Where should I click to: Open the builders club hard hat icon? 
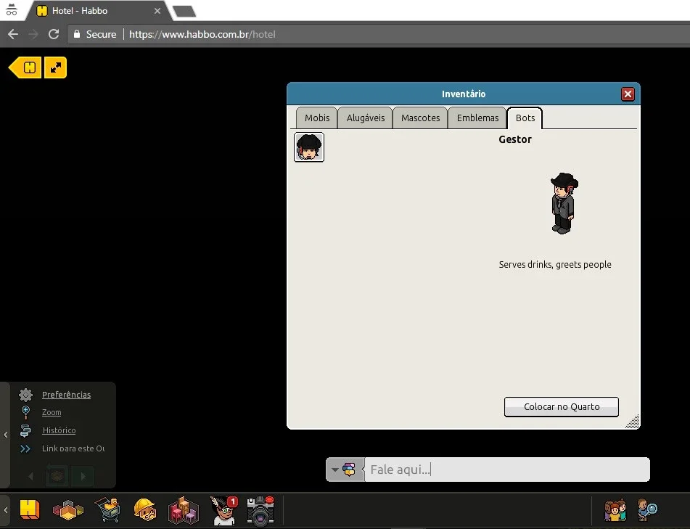(145, 509)
